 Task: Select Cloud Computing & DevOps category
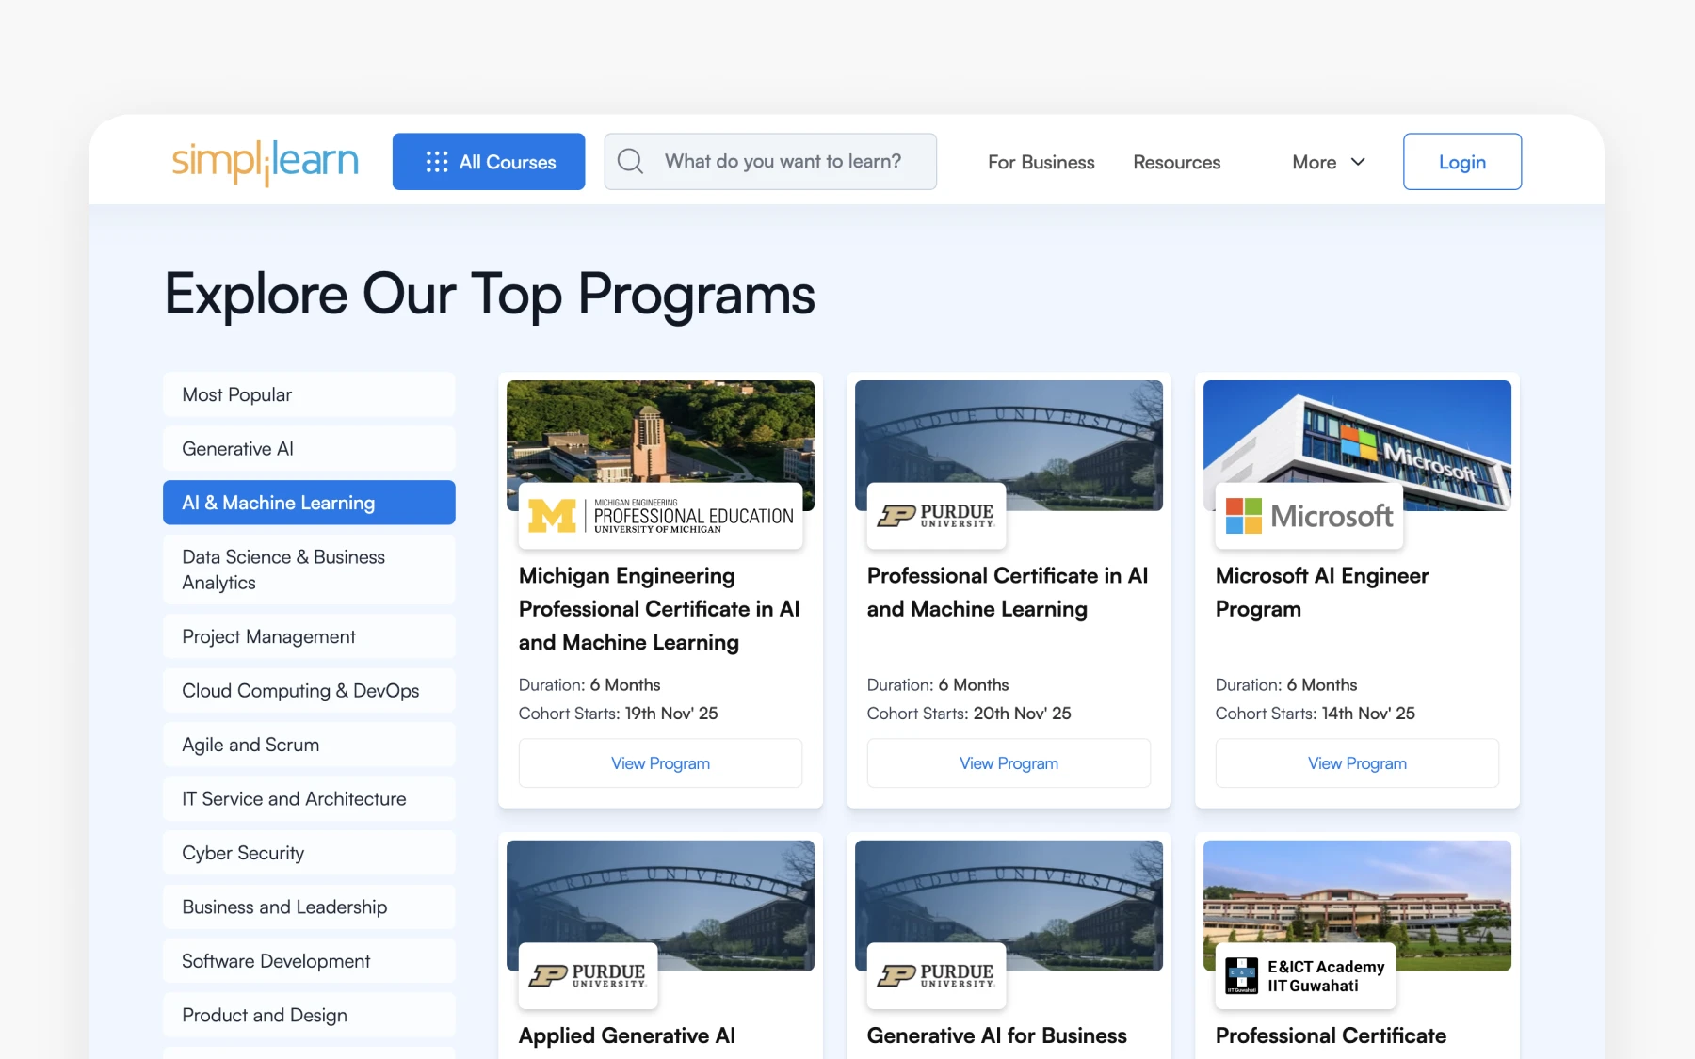point(309,691)
